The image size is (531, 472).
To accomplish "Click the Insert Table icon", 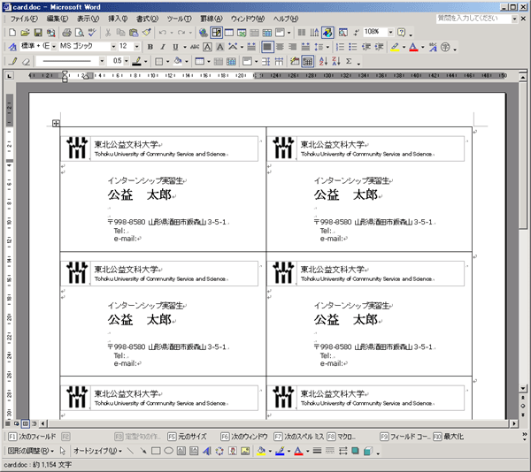I will point(229,33).
